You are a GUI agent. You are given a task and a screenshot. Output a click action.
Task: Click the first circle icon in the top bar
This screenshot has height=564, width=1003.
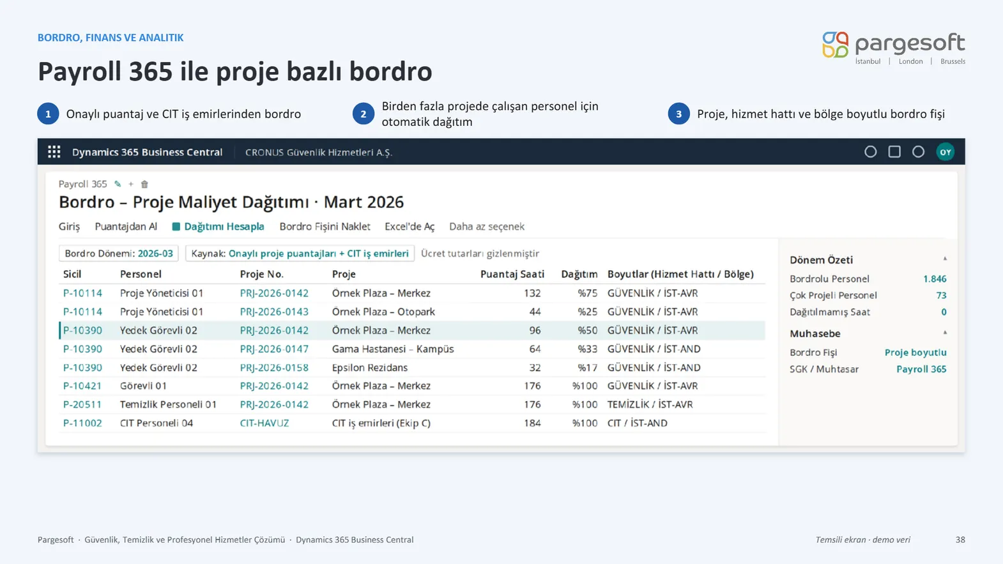click(870, 152)
